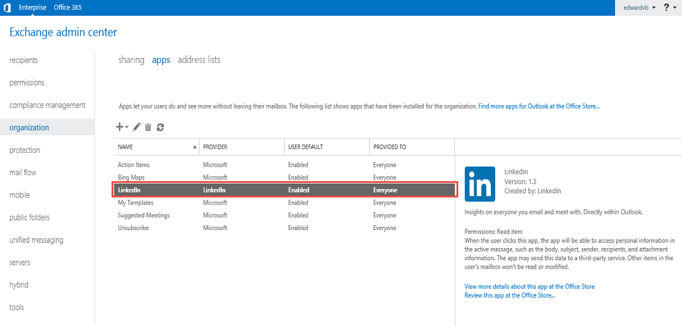Open public folders section
This screenshot has width=682, height=326.
point(30,217)
